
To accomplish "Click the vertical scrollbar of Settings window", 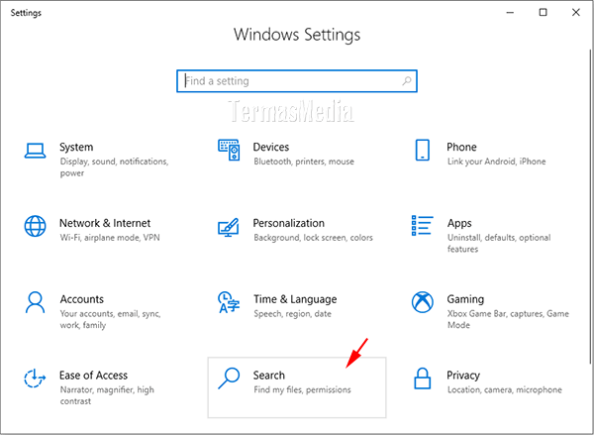I will [x=591, y=207].
